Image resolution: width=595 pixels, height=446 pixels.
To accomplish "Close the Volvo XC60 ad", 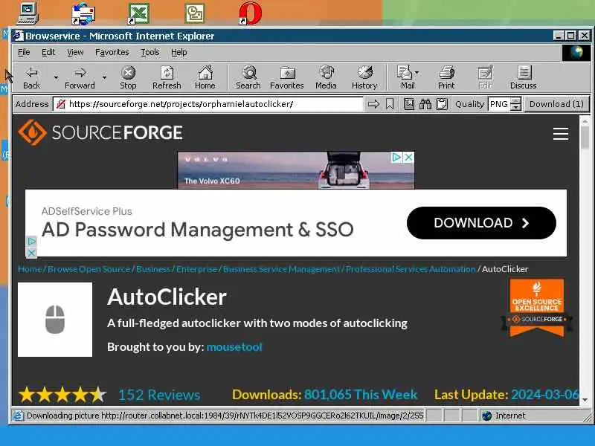I will (408, 157).
